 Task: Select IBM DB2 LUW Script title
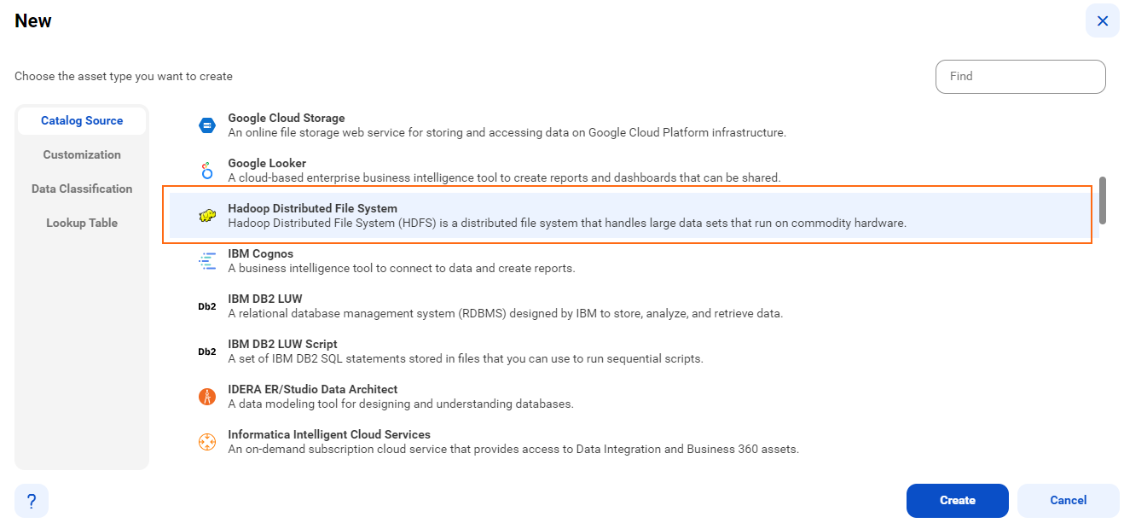pyautogui.click(x=283, y=345)
